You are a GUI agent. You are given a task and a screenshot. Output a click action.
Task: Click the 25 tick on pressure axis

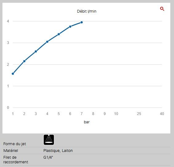139,114
